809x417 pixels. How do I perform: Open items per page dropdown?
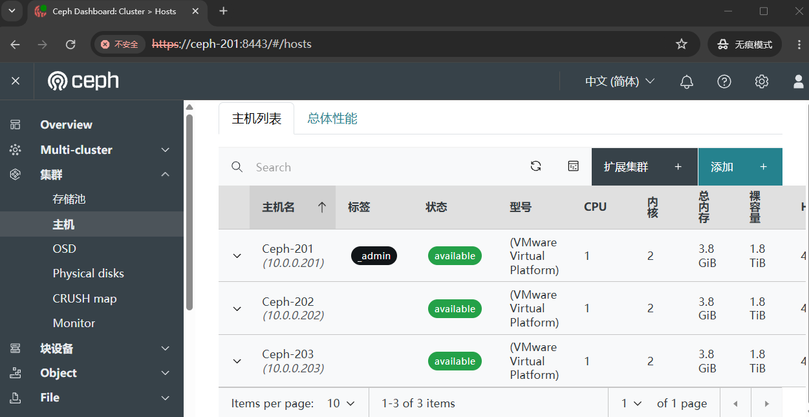[x=341, y=403]
